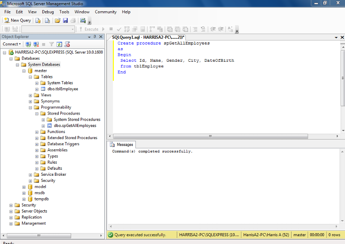Click the 'master' database in status bar
This screenshot has height=244, width=345.
coord(299,235)
